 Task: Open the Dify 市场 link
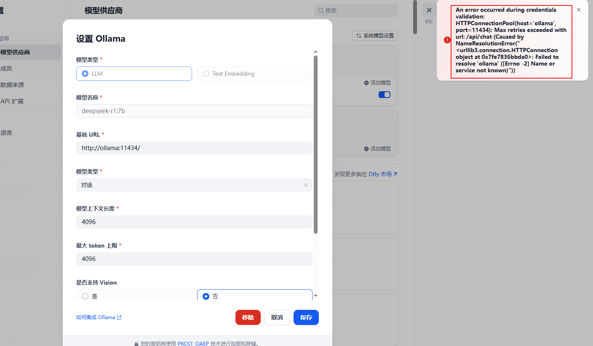tap(383, 174)
